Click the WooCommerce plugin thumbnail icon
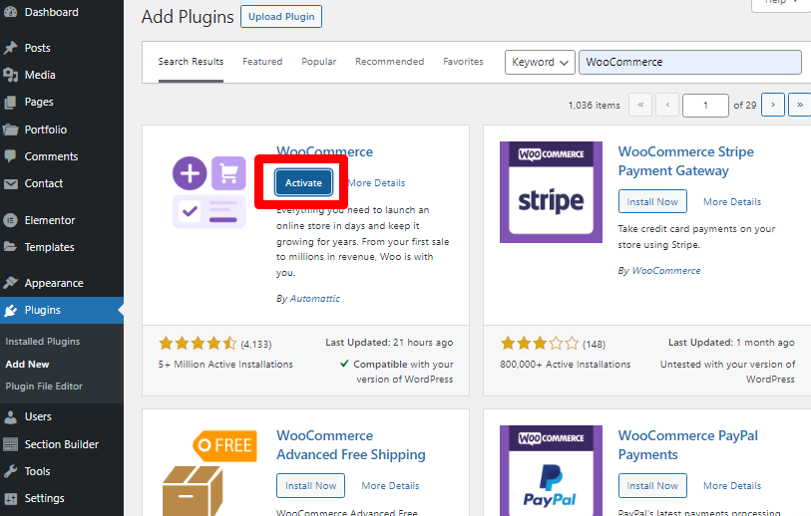This screenshot has height=516, width=811. 208,192
